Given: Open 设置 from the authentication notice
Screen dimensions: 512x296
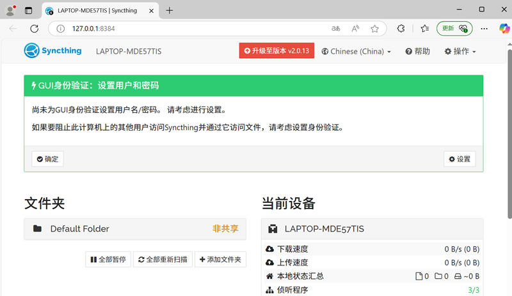Looking at the screenshot, I should pyautogui.click(x=459, y=159).
